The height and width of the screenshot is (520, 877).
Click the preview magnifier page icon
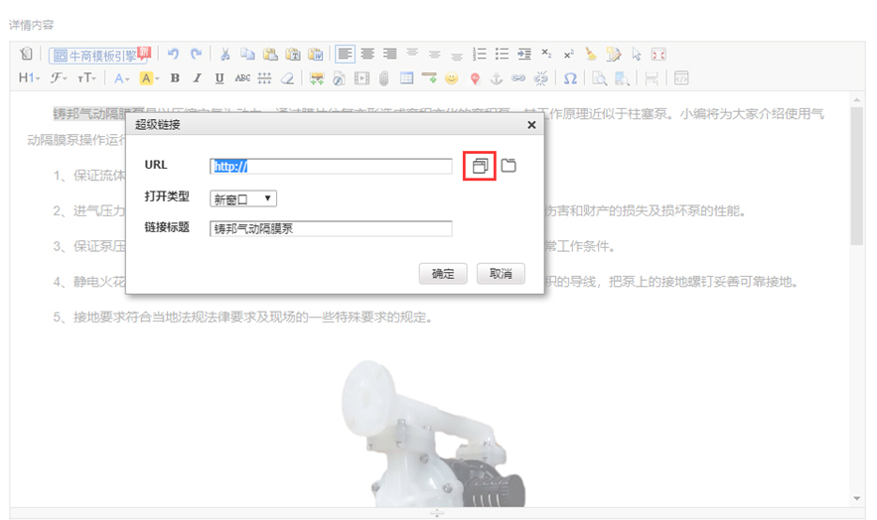coord(599,78)
